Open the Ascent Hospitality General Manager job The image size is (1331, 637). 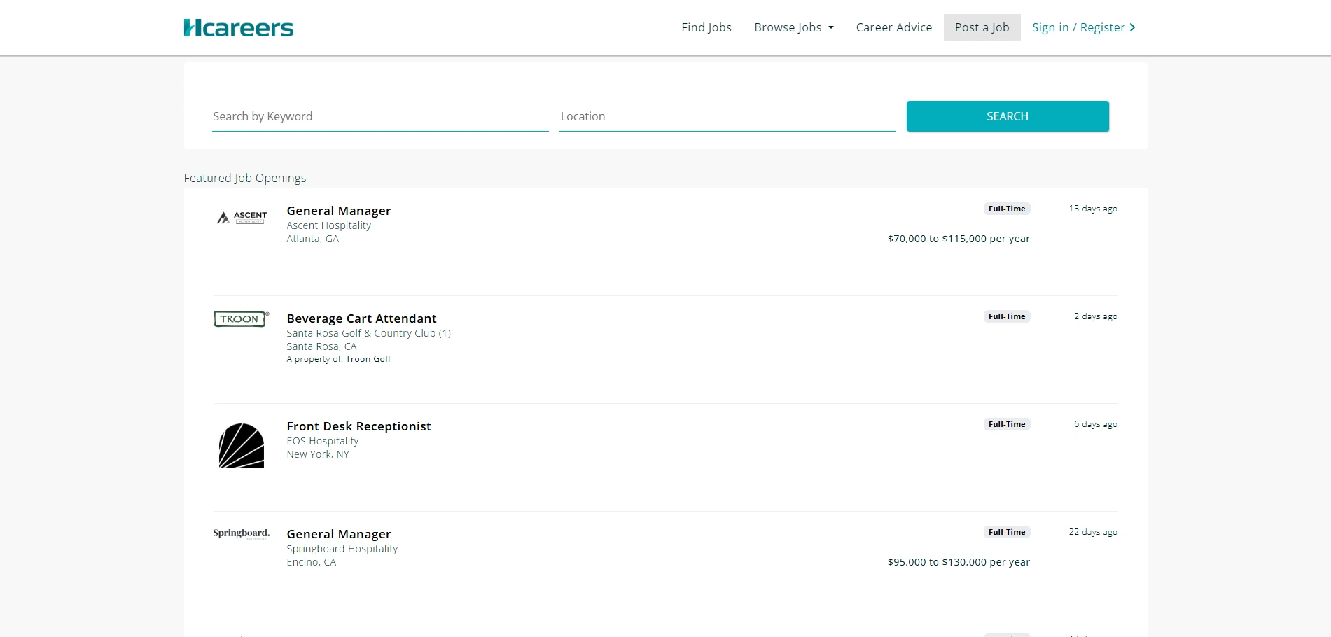[x=339, y=211]
